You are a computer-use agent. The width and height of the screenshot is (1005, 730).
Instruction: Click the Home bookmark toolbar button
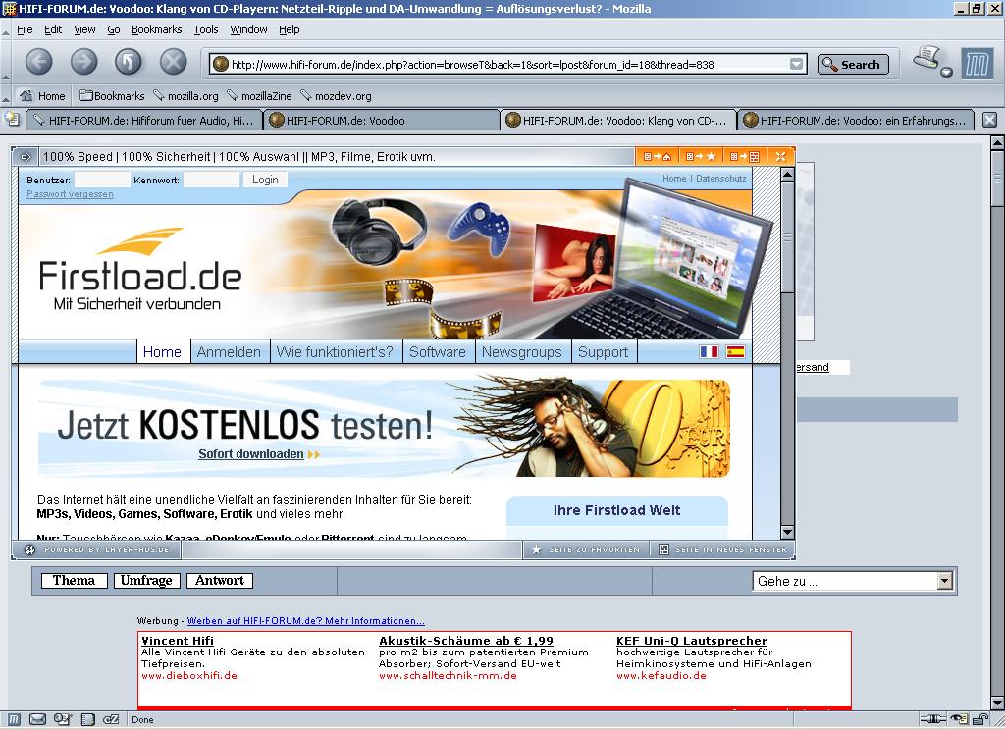click(x=42, y=96)
